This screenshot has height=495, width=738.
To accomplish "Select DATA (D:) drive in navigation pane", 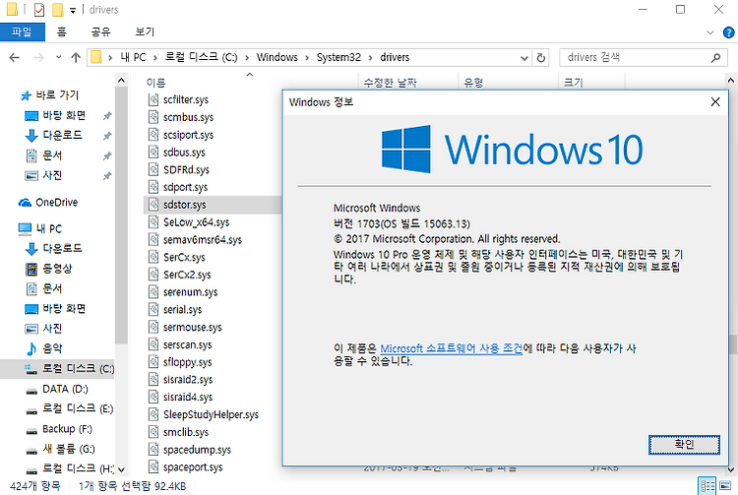I will pyautogui.click(x=65, y=389).
